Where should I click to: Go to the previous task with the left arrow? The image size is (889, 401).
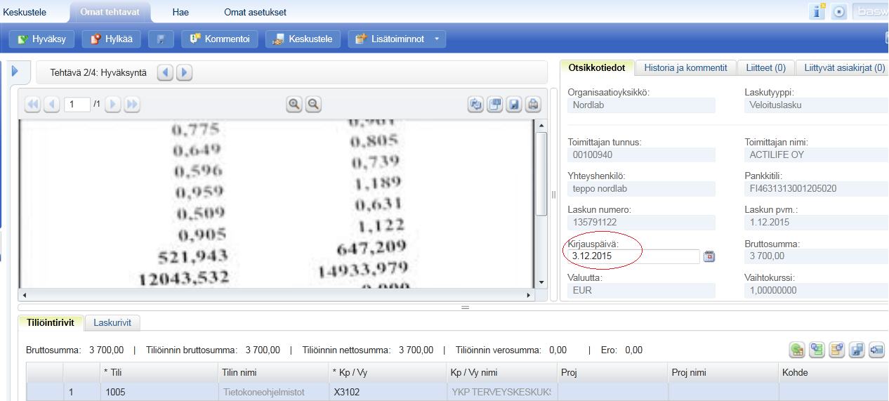coord(165,72)
